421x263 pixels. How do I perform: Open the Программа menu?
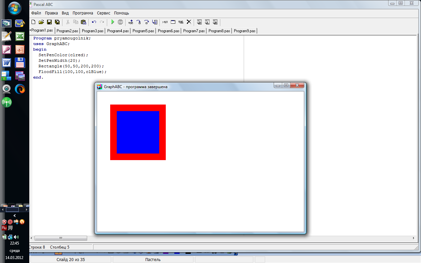83,13
